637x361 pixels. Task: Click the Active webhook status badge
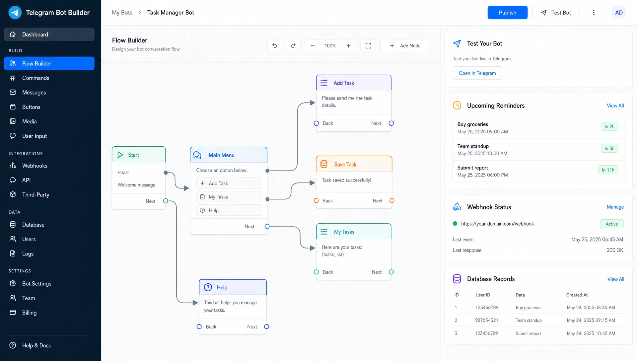click(611, 224)
